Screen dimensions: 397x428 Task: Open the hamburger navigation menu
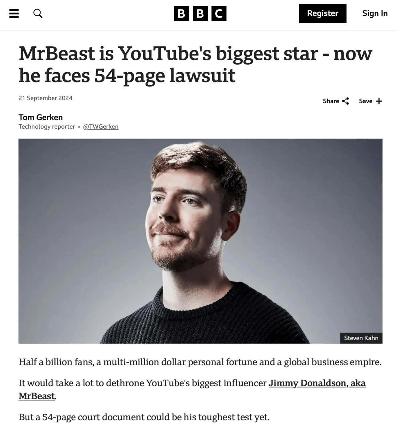click(14, 14)
